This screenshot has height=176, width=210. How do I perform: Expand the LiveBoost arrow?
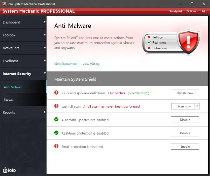[45, 61]
